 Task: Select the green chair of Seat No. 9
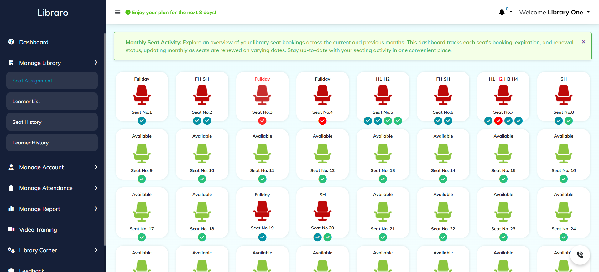click(142, 154)
